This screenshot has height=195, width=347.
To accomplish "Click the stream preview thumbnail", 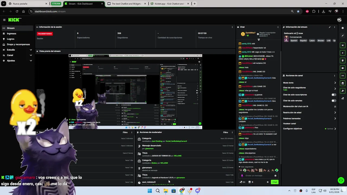I will [135, 92].
